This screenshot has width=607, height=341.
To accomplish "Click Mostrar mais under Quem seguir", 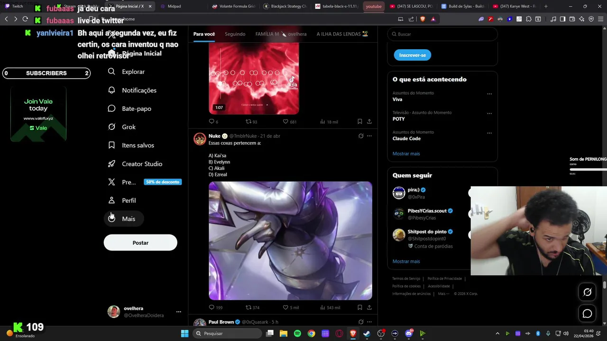I will [406, 261].
